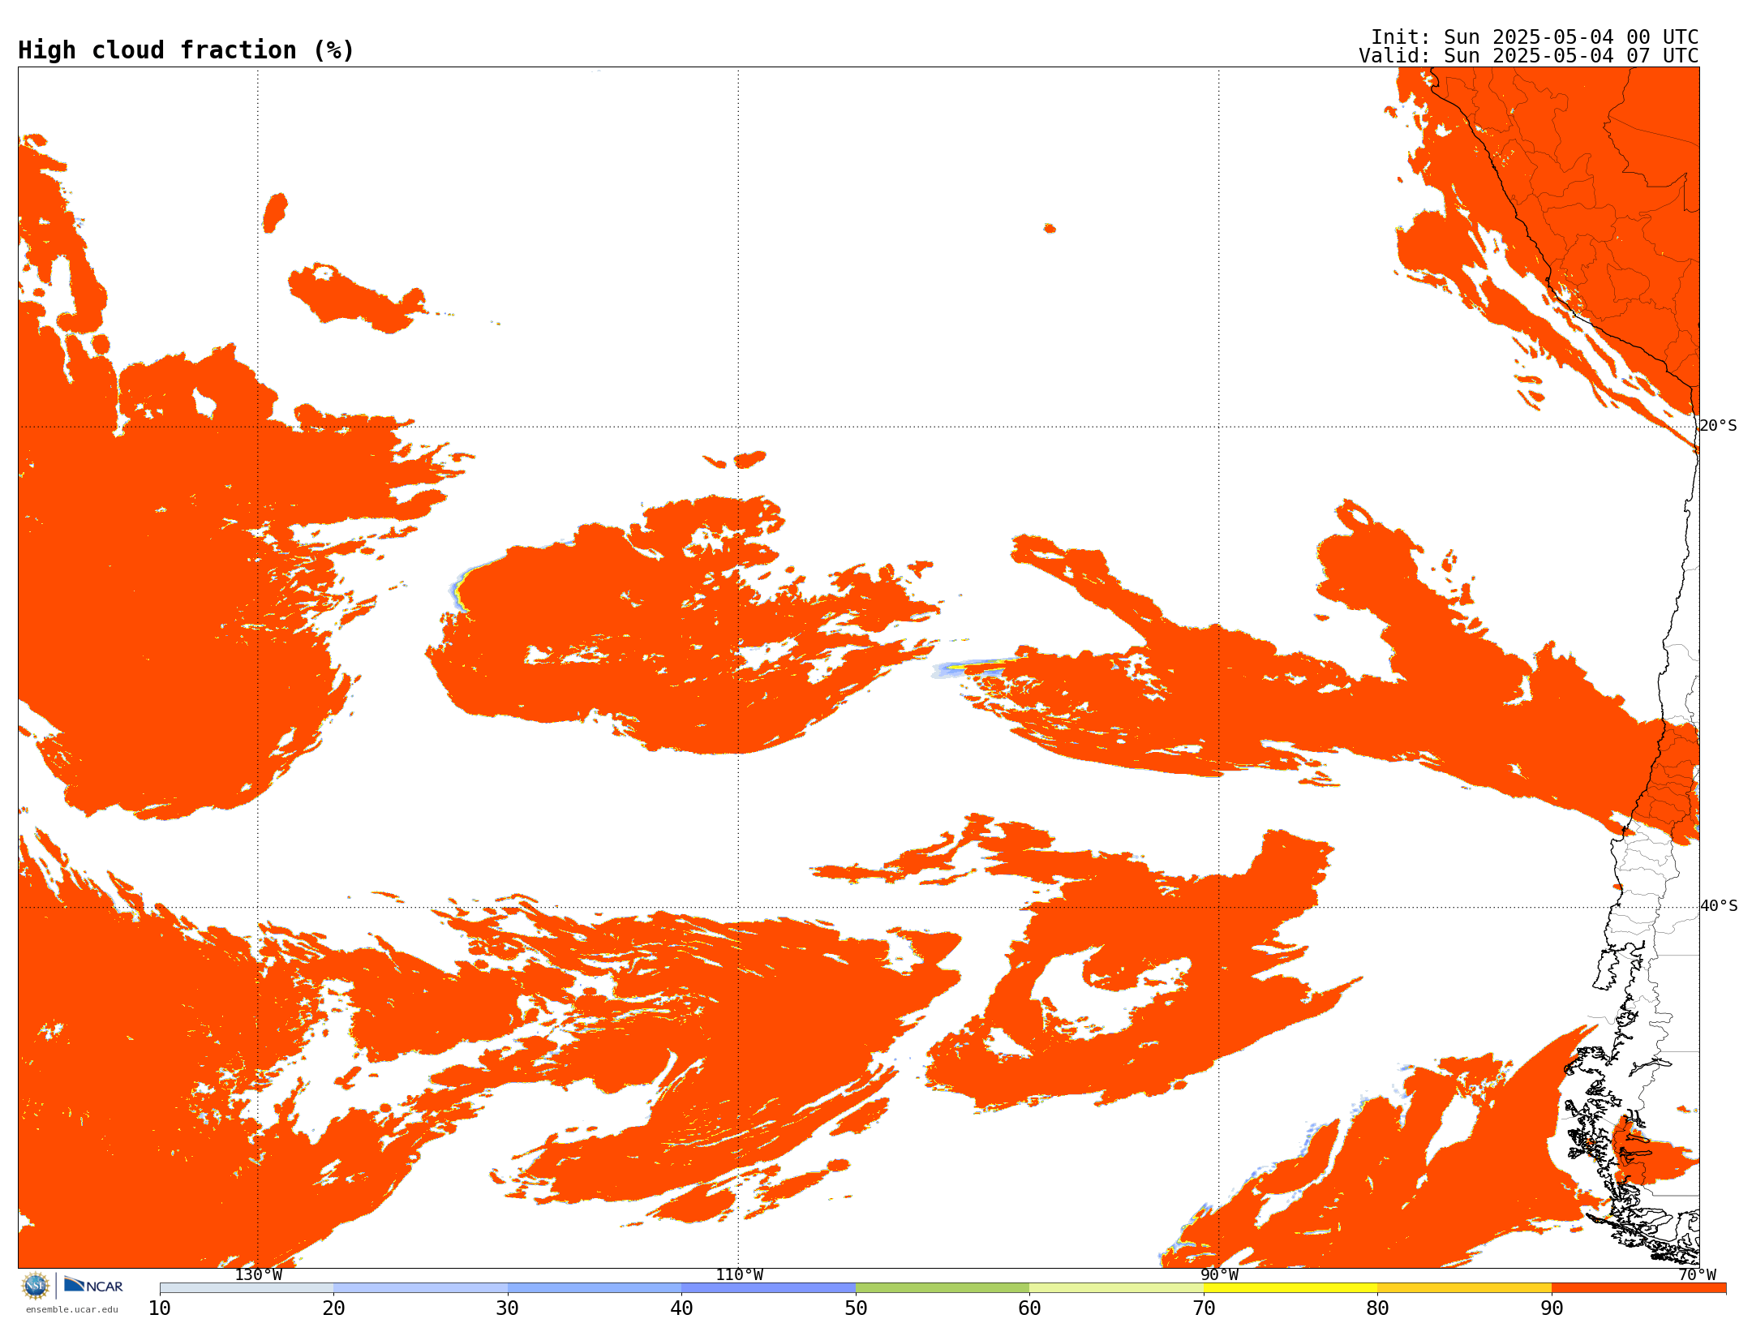Click the 10–20 pale gray colorbar segment
The height and width of the screenshot is (1319, 1752).
pos(247,1288)
